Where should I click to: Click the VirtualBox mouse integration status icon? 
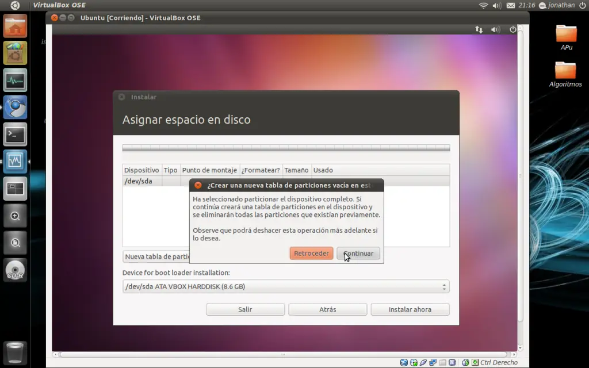(465, 362)
